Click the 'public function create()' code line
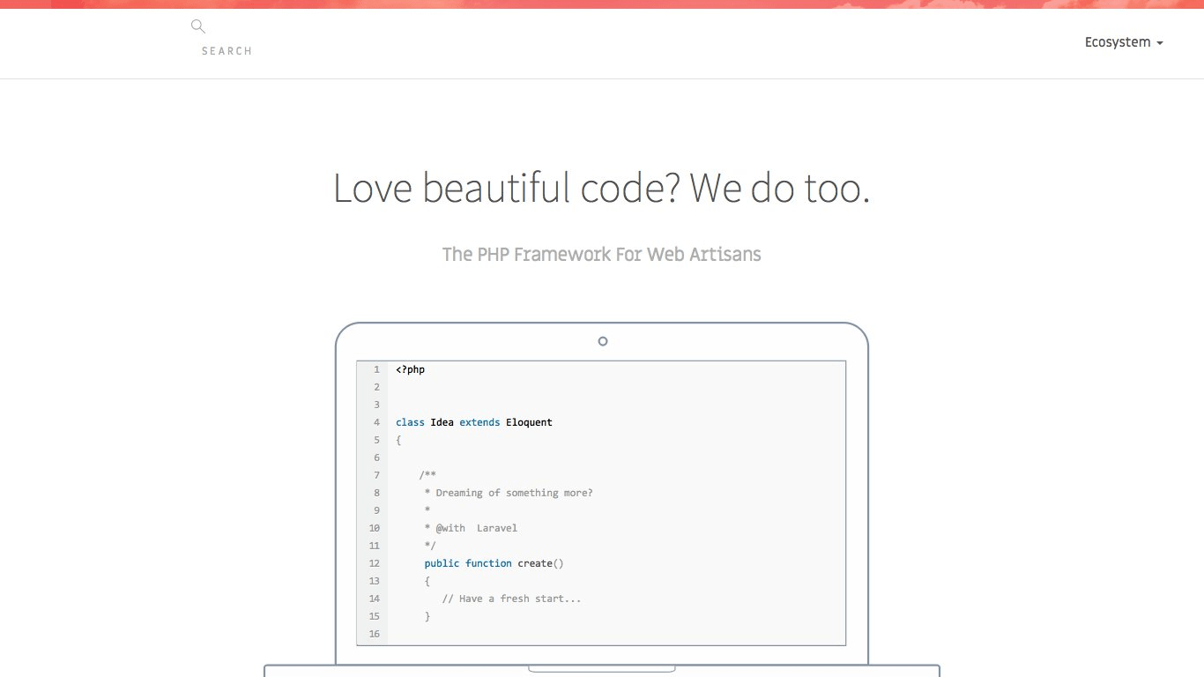The image size is (1204, 677). [x=493, y=562]
